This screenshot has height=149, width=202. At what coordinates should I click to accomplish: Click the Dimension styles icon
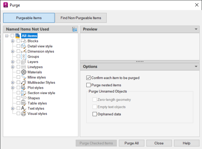(x=24, y=51)
